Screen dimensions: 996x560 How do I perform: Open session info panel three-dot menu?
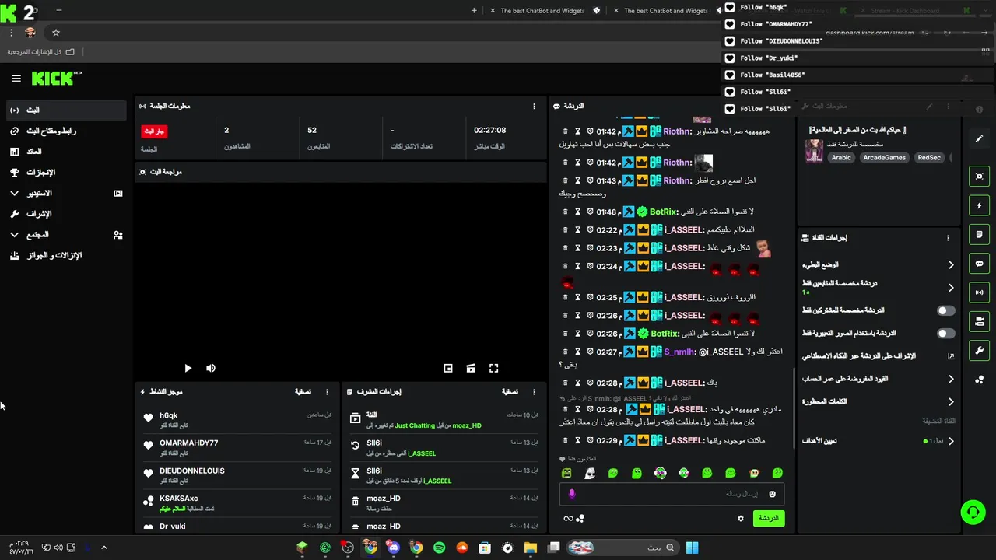534,106
